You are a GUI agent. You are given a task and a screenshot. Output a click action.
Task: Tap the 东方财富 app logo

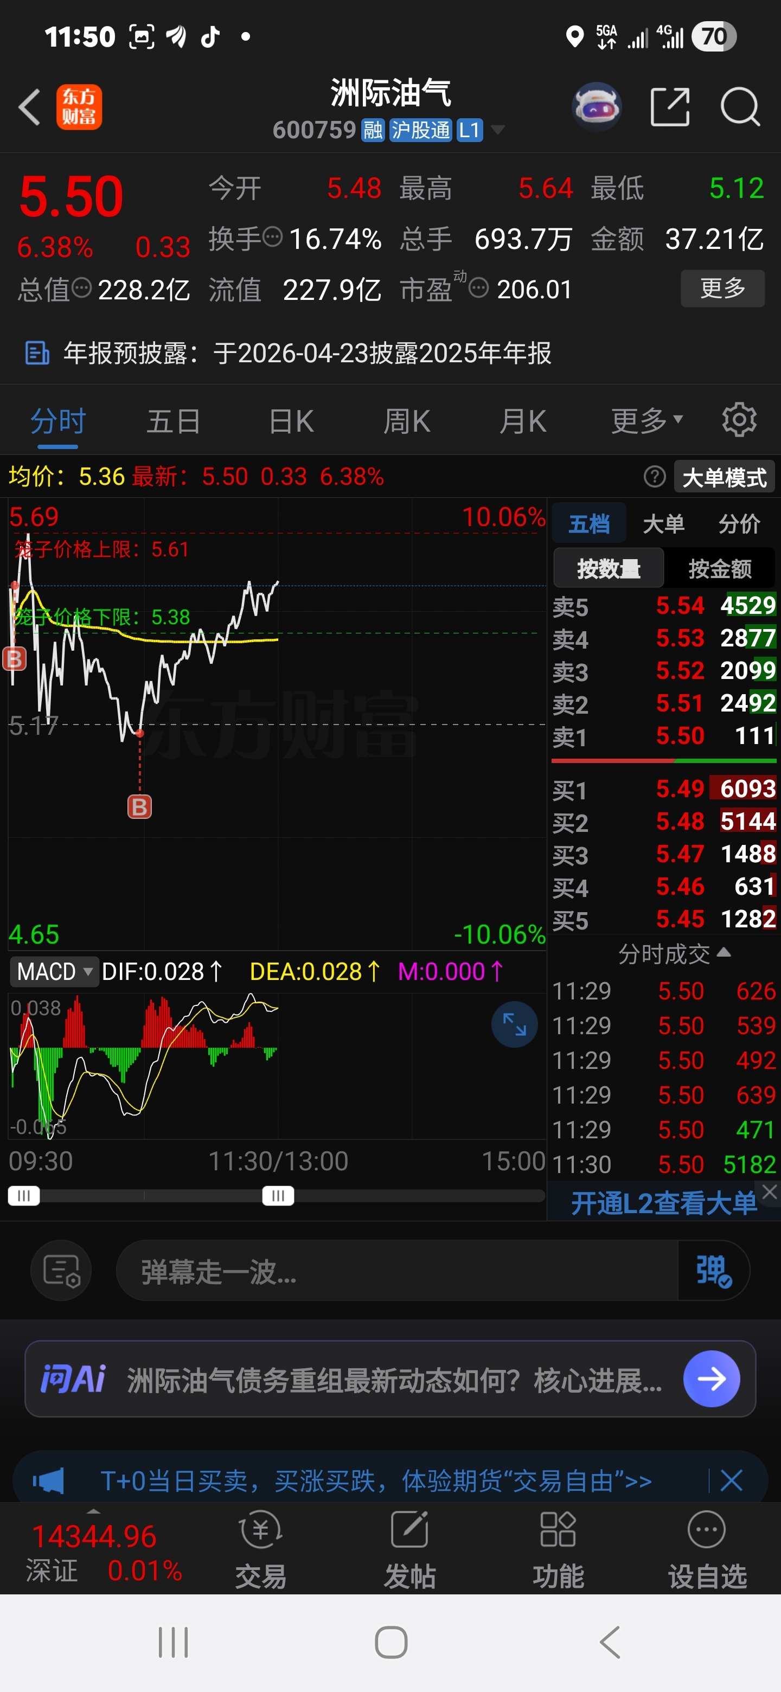(x=79, y=107)
